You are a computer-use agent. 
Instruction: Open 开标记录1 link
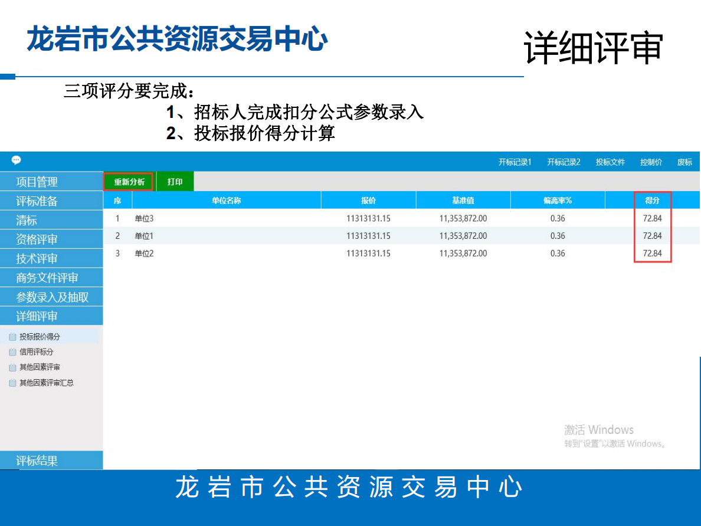[x=515, y=162]
